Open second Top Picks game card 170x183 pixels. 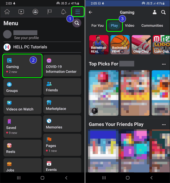click(x=135, y=93)
